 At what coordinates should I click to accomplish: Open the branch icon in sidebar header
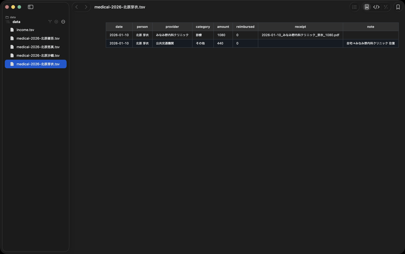pos(50,22)
